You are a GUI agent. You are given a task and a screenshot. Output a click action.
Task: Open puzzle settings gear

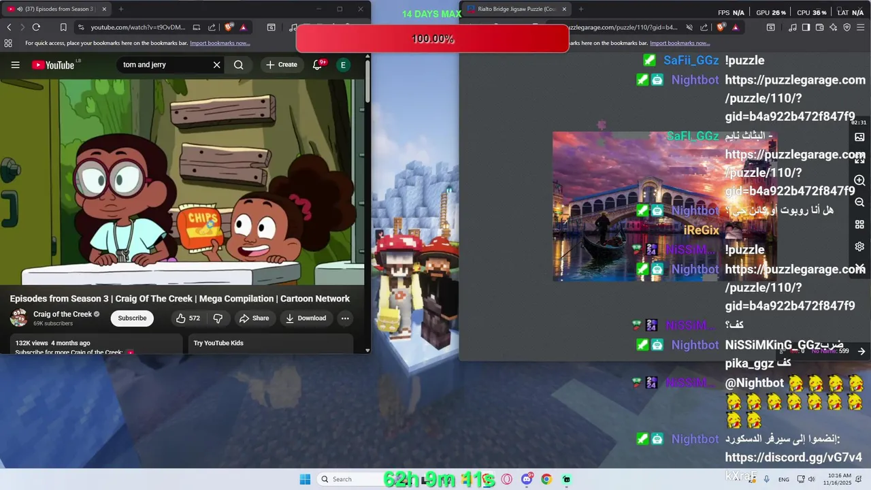pos(859,246)
